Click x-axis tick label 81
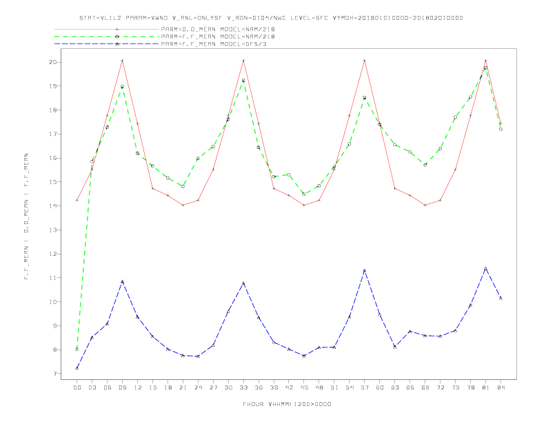This screenshot has height=422, width=546. pos(486,388)
